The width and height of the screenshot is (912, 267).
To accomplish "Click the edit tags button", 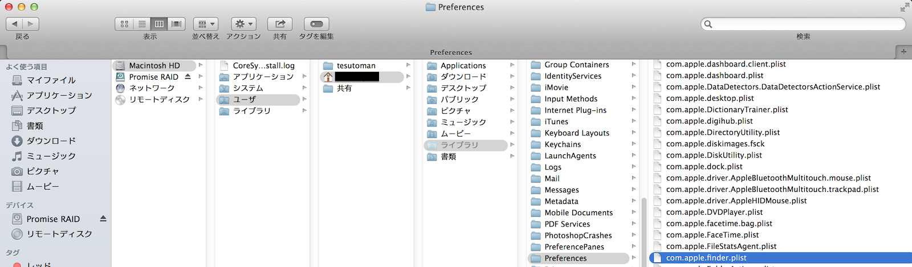I will (x=316, y=24).
